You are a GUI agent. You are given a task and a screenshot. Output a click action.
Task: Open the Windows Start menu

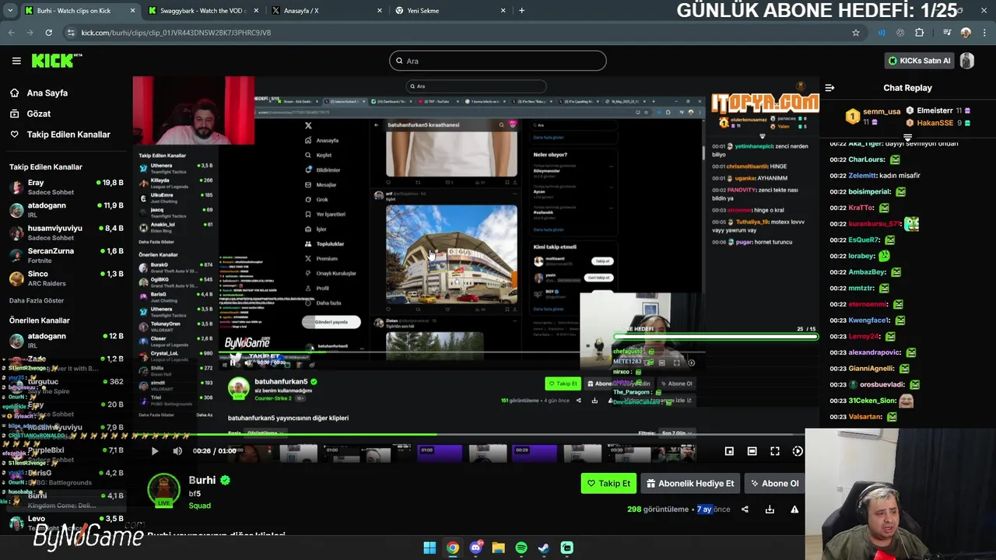[x=430, y=548]
